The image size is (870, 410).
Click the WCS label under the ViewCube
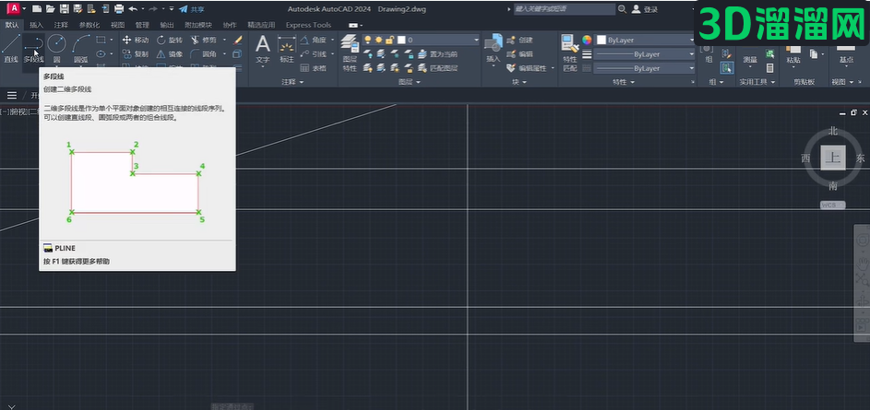point(832,205)
